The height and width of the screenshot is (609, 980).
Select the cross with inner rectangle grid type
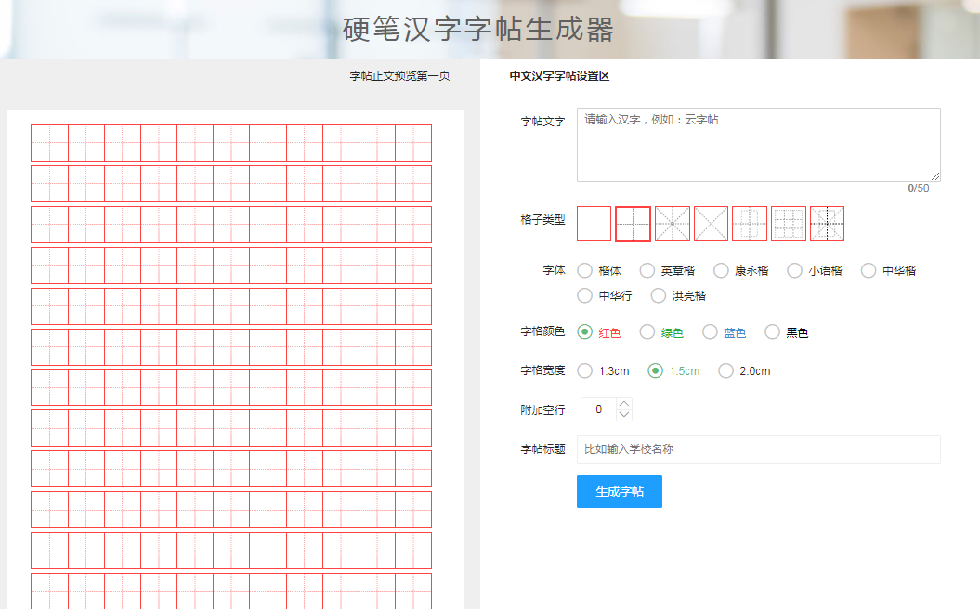[750, 224]
